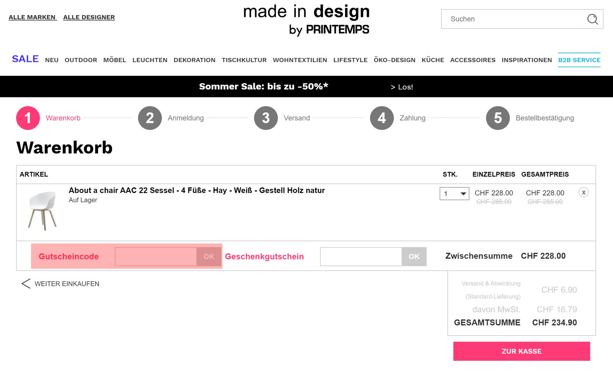Click the ZUR KASSE button
613x376 pixels.
[x=521, y=351]
